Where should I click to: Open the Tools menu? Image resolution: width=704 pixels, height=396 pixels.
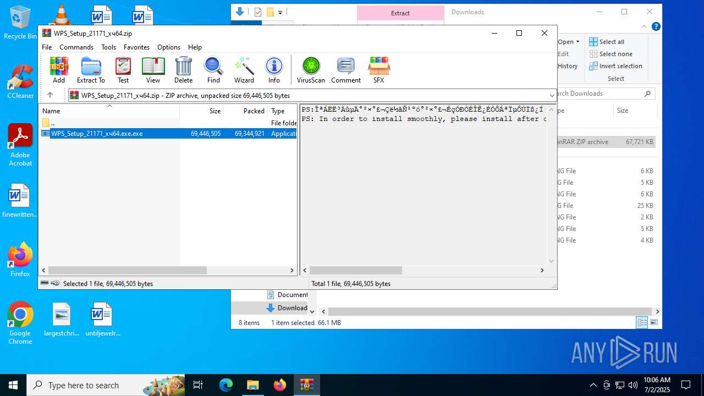point(108,47)
